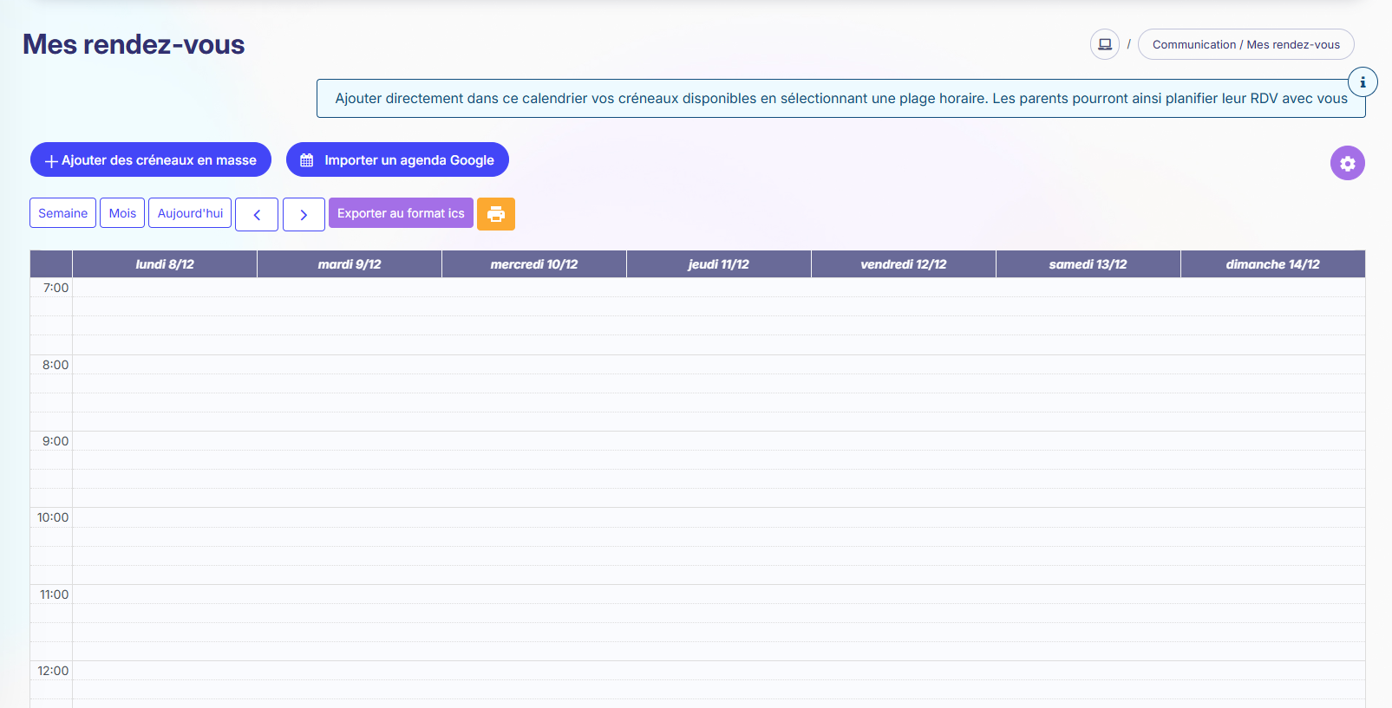Image resolution: width=1392 pixels, height=708 pixels.
Task: Click the 11:00 slot on samedi 13/12
Action: click(x=1088, y=594)
